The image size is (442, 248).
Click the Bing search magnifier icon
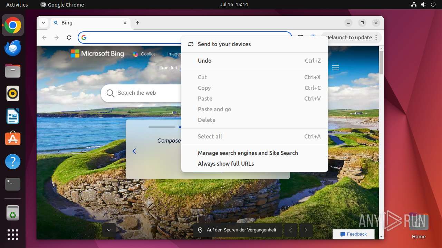click(110, 93)
